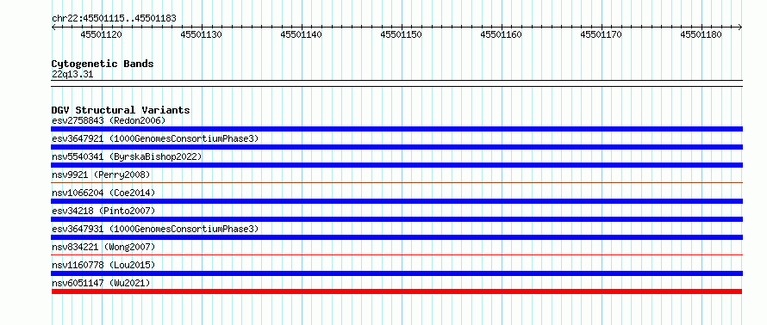This screenshot has height=325, width=767.
Task: Click ruler position 45501180
Action: pyautogui.click(x=701, y=34)
